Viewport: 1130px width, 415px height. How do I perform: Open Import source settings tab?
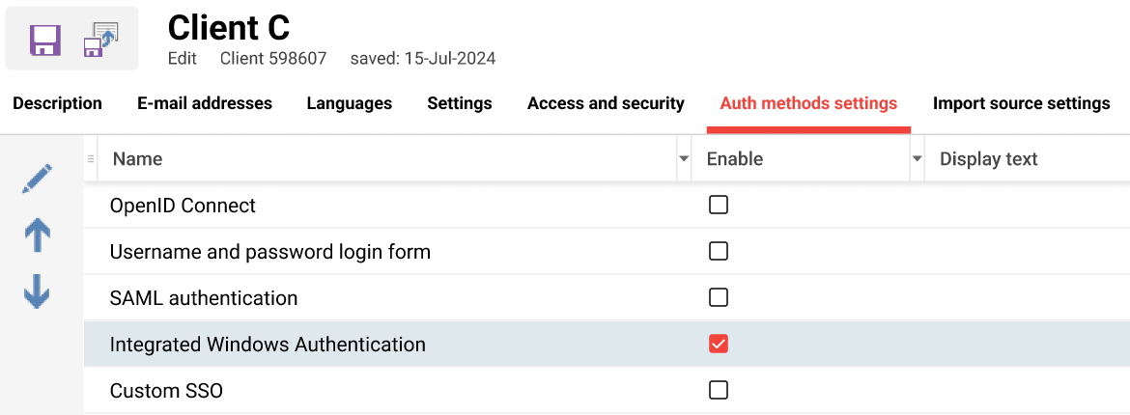1021,103
